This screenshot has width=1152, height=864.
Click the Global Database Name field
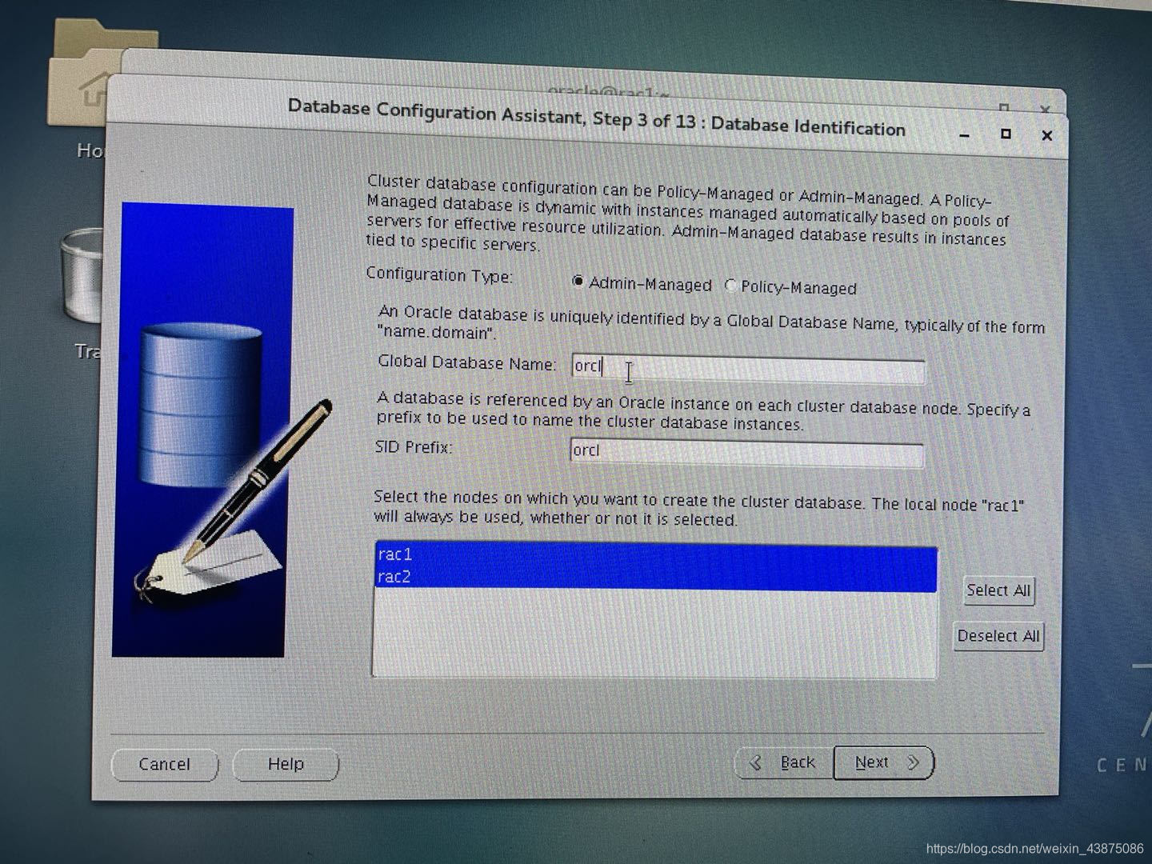pos(748,369)
